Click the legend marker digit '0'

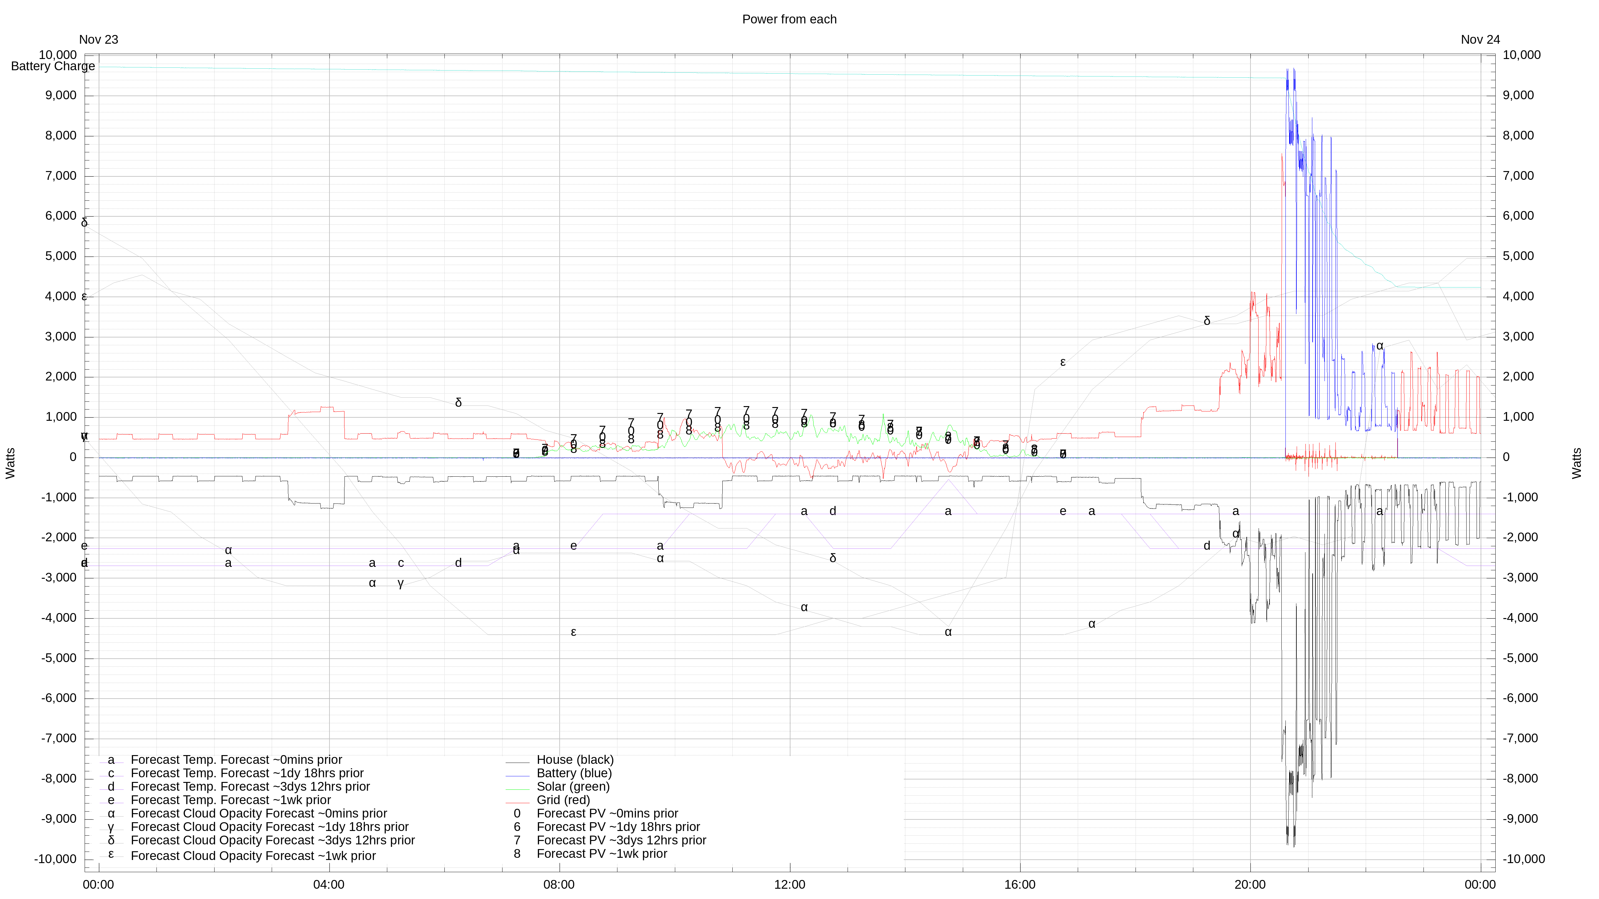517,813
